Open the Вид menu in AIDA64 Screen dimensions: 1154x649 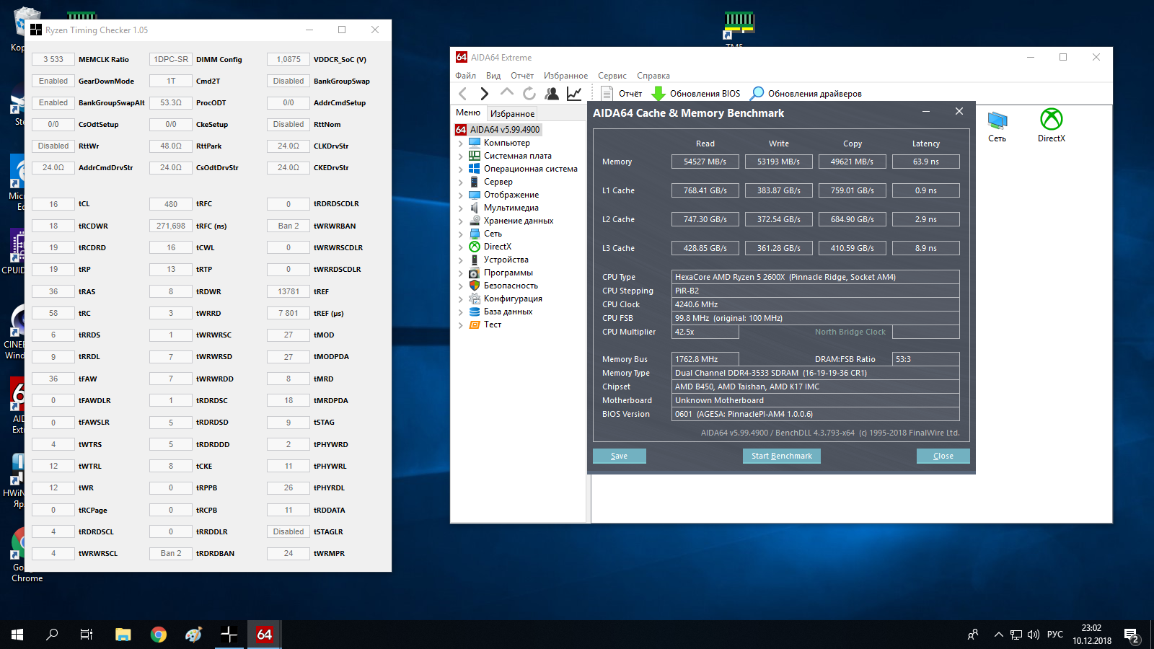(x=493, y=76)
